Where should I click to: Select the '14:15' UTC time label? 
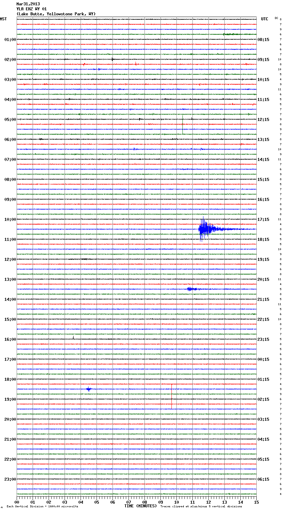point(263,160)
